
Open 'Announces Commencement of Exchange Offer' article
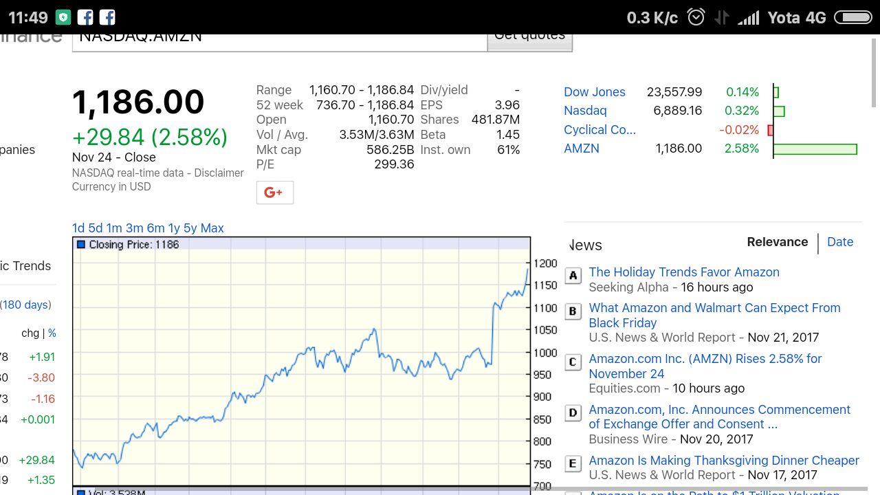pyautogui.click(x=720, y=417)
